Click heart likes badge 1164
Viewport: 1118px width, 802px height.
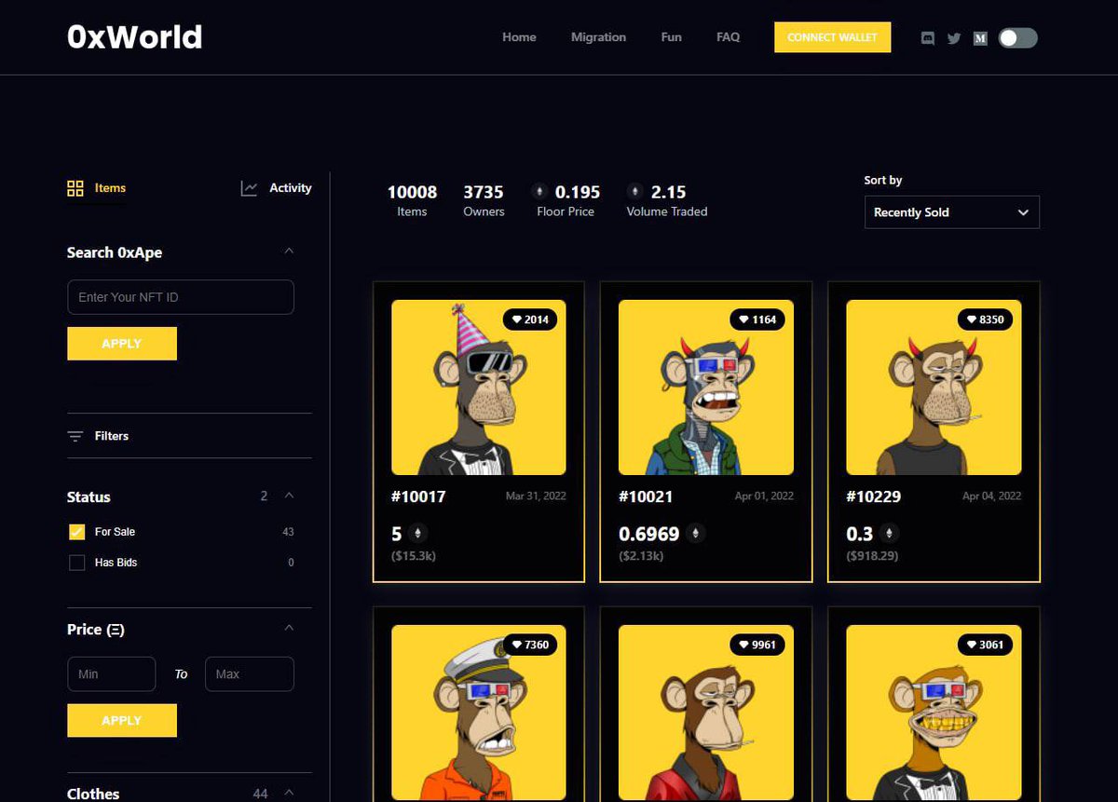tap(757, 319)
